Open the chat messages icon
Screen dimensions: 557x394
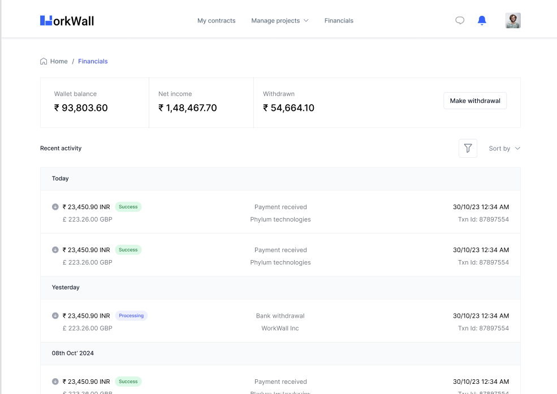point(460,20)
